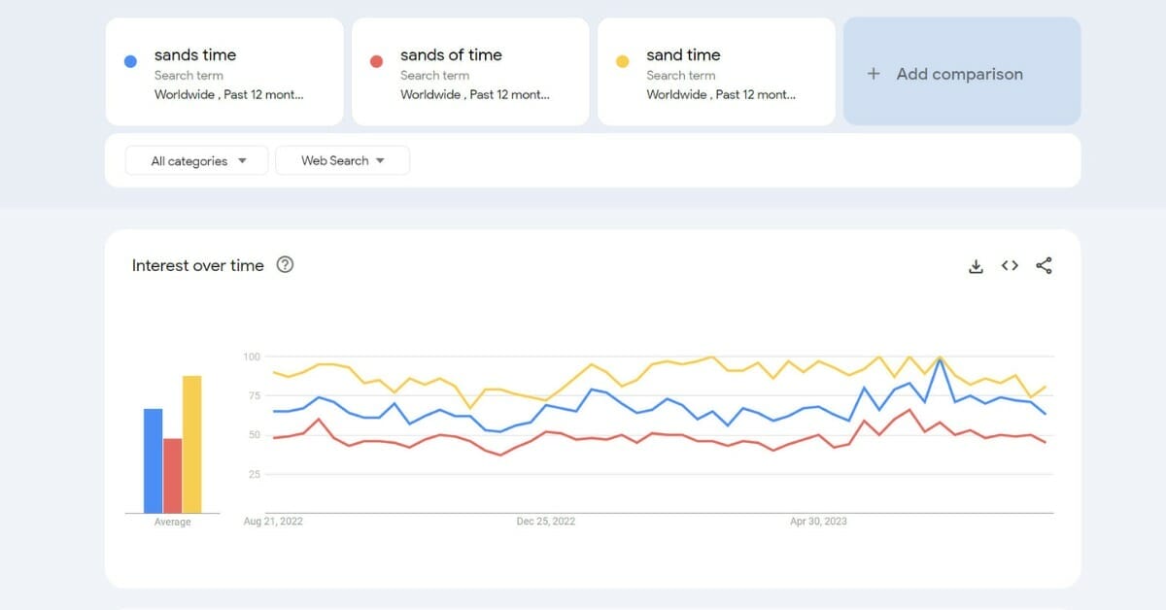Click the 25 y-axis label
The height and width of the screenshot is (610, 1166).
[255, 474]
